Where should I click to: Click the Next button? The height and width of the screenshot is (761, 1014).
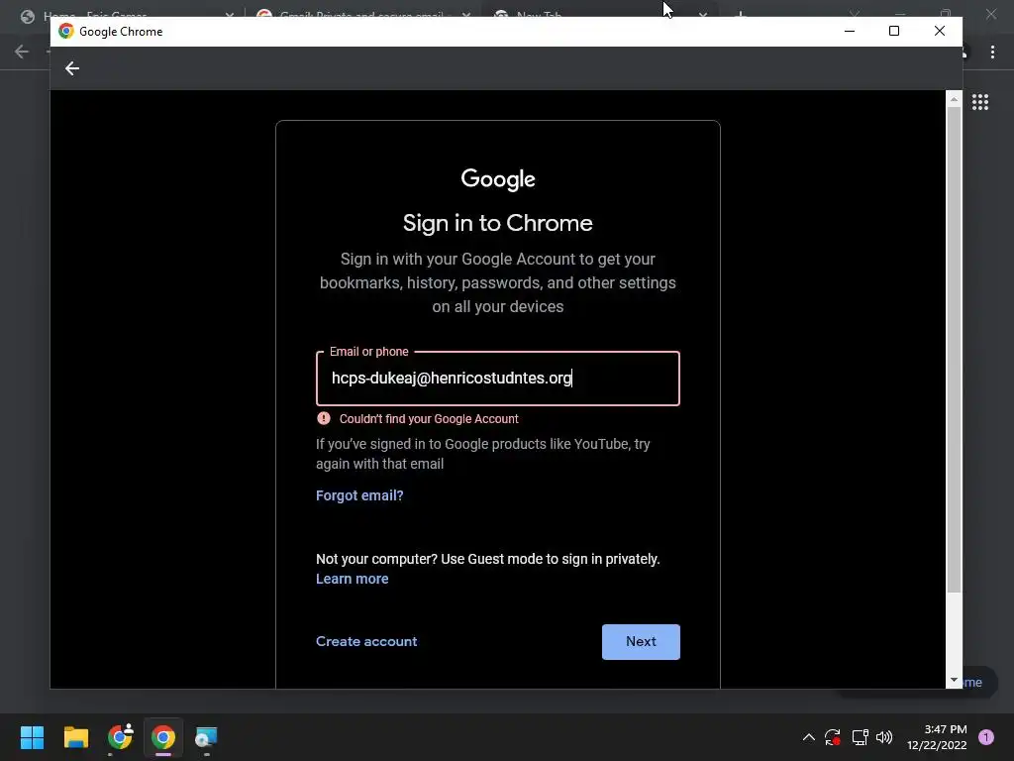pyautogui.click(x=641, y=642)
